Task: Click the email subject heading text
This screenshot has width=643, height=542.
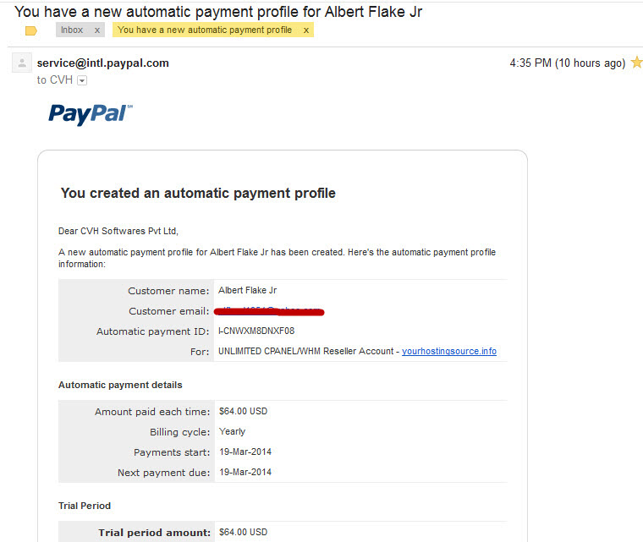Action: 218,12
